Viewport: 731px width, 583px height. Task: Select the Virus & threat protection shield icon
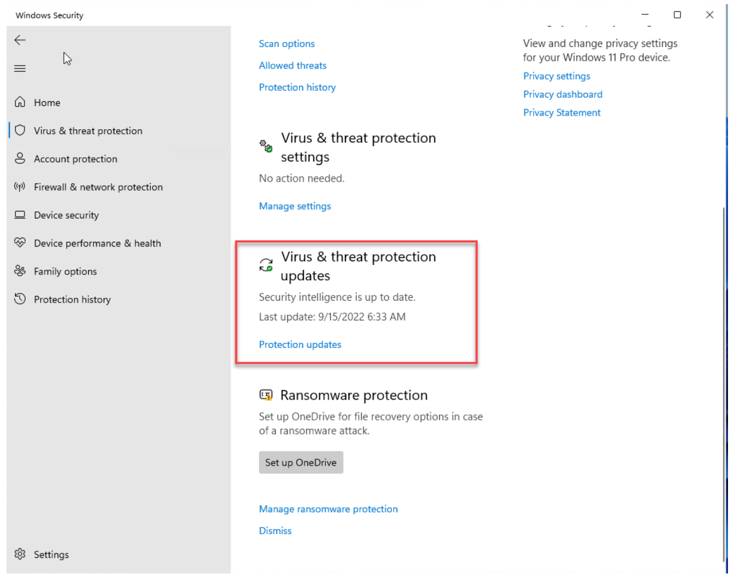click(20, 130)
